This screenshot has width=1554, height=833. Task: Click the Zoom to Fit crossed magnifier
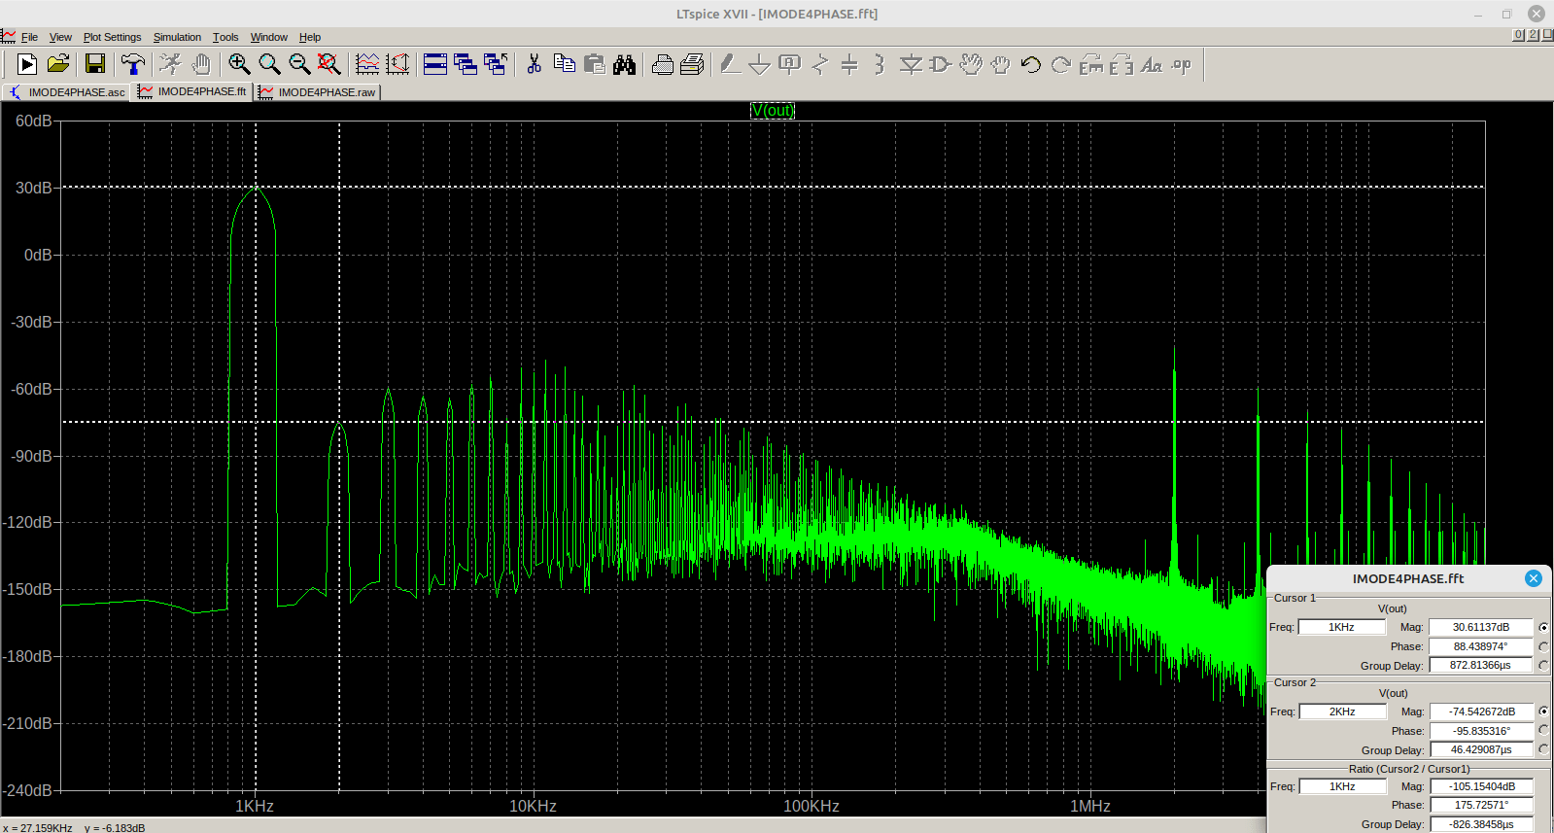point(329,64)
